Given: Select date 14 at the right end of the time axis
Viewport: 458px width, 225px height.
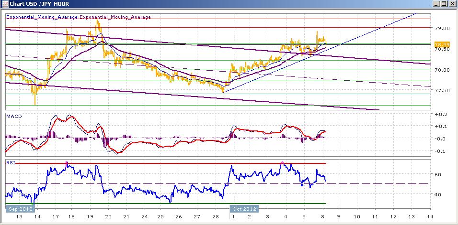Looking at the screenshot, I should click(430, 217).
